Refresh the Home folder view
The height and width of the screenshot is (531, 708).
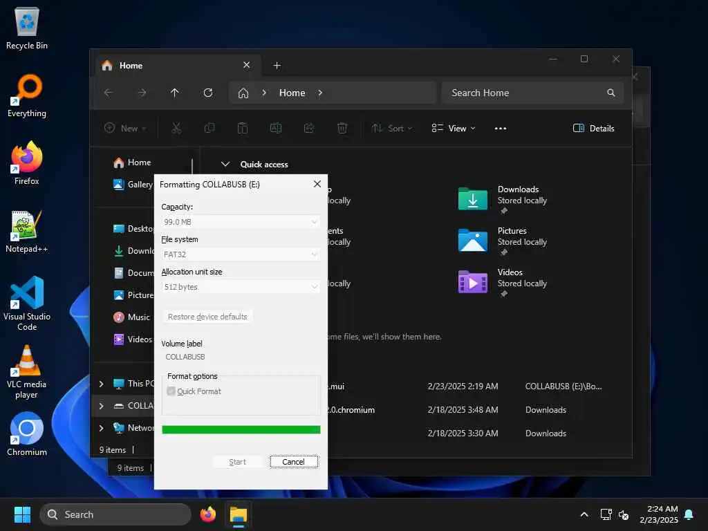coord(208,93)
